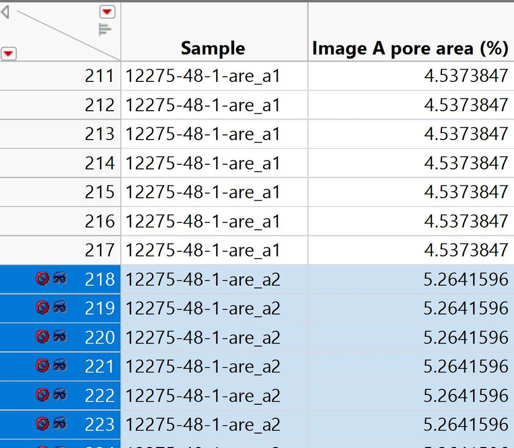Screen dimensions: 514x448
Task: Open the columns red triangle menu
Action: pyautogui.click(x=107, y=12)
